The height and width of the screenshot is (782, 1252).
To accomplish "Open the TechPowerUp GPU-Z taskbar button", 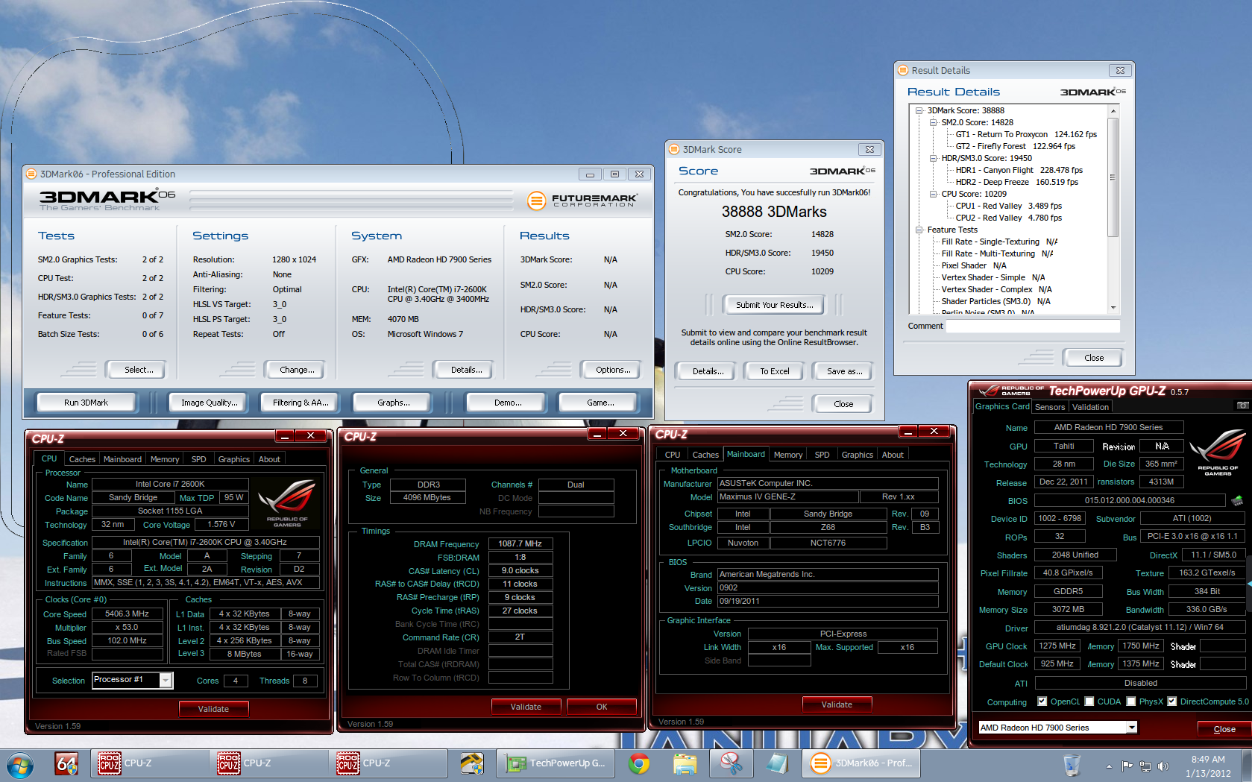I will pos(556,763).
